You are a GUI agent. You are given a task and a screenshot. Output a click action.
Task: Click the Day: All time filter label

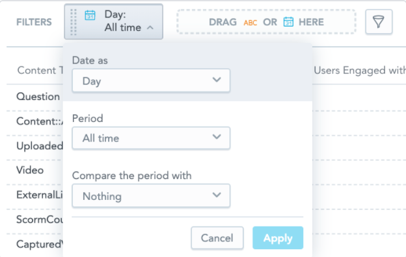coord(123,21)
